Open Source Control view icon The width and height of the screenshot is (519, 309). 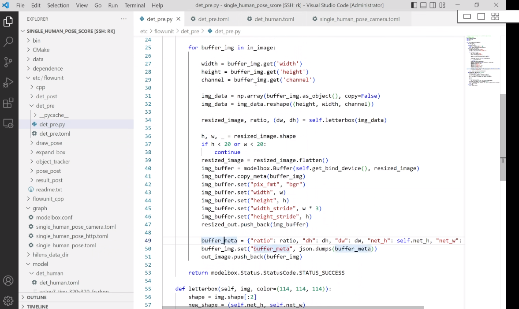point(8,62)
